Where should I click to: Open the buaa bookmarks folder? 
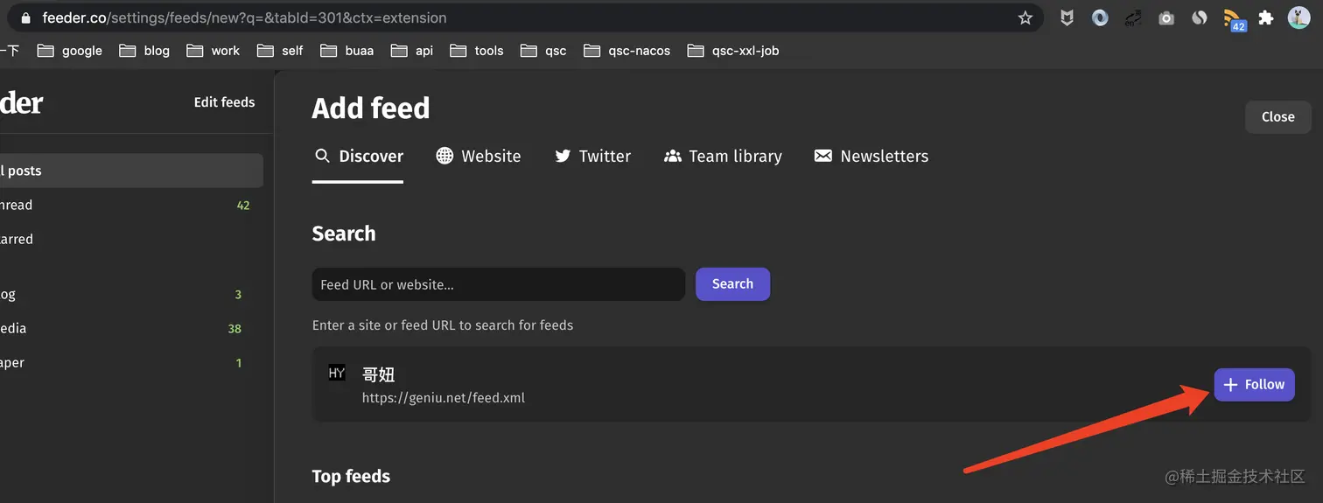click(x=346, y=51)
